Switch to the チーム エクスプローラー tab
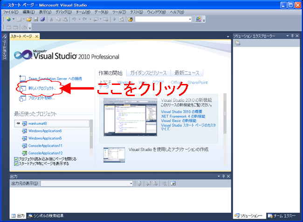The image size is (303, 222). point(282,216)
